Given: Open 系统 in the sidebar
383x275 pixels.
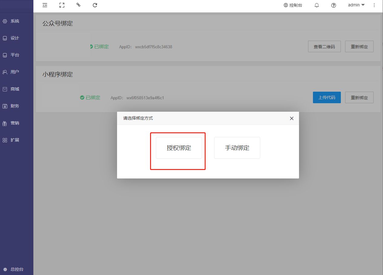Looking at the screenshot, I should pos(15,21).
